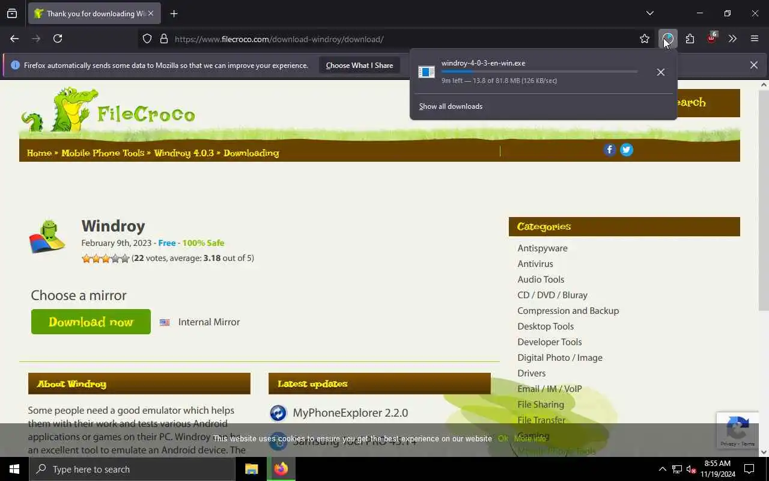Close the 'Thank you for downloading' tab
This screenshot has width=769, height=481.
(x=151, y=13)
